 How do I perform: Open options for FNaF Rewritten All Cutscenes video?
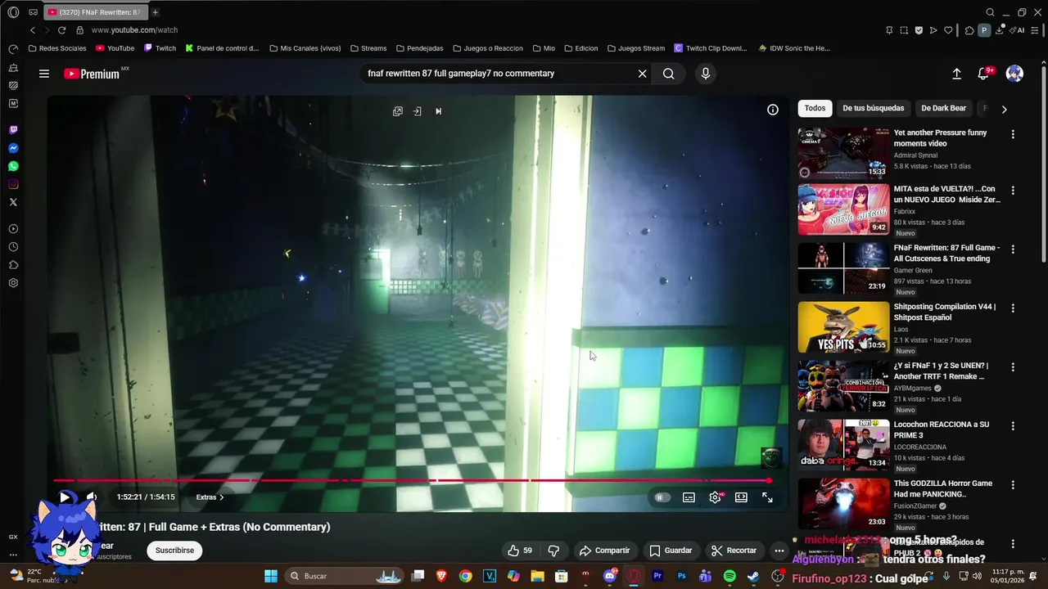coord(1013,250)
